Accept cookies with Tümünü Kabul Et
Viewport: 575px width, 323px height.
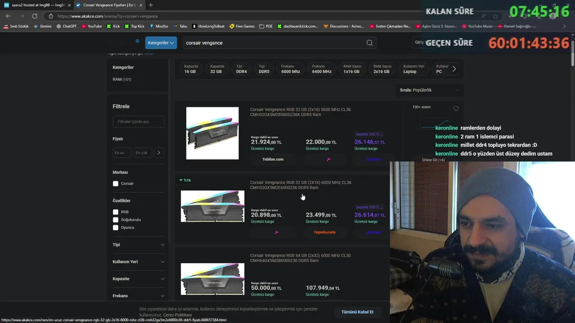(357, 312)
